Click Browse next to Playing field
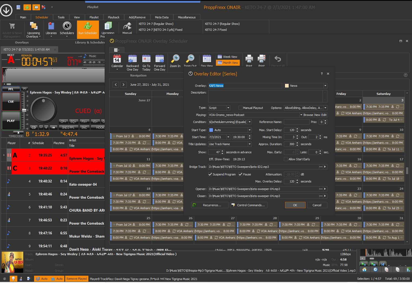Viewport: 412px width, 283px height. tap(308, 115)
